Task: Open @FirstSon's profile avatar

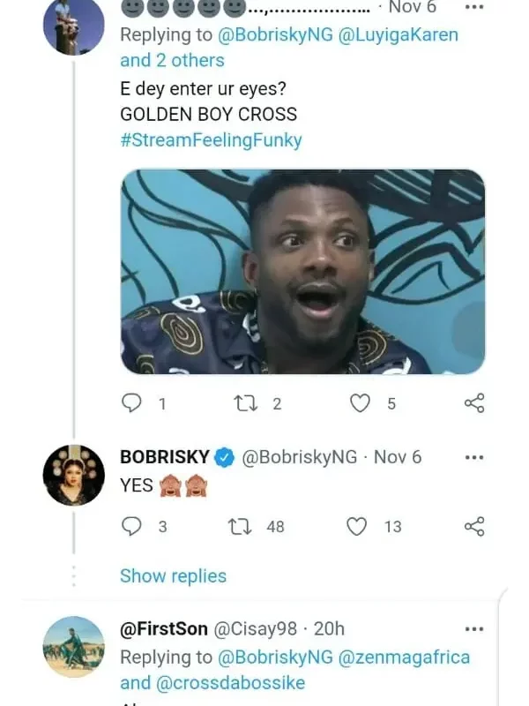Action: pyautogui.click(x=74, y=647)
